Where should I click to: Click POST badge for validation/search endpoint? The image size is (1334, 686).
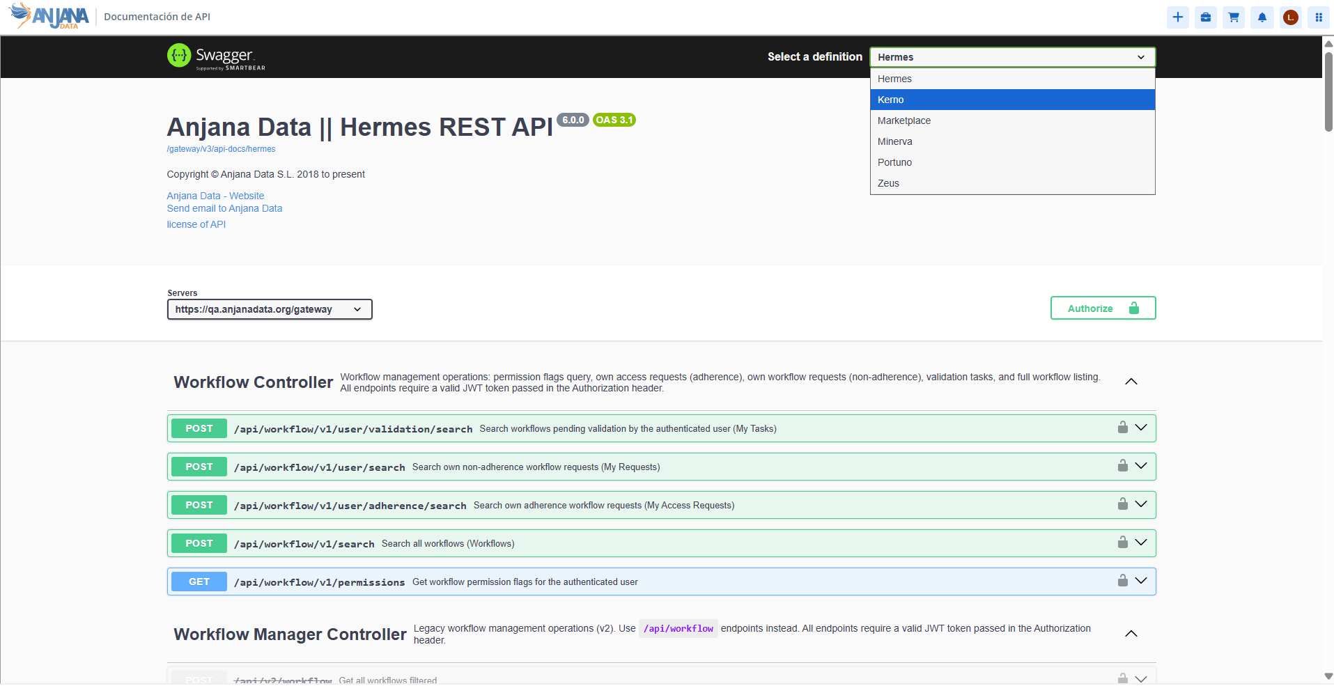tap(199, 428)
